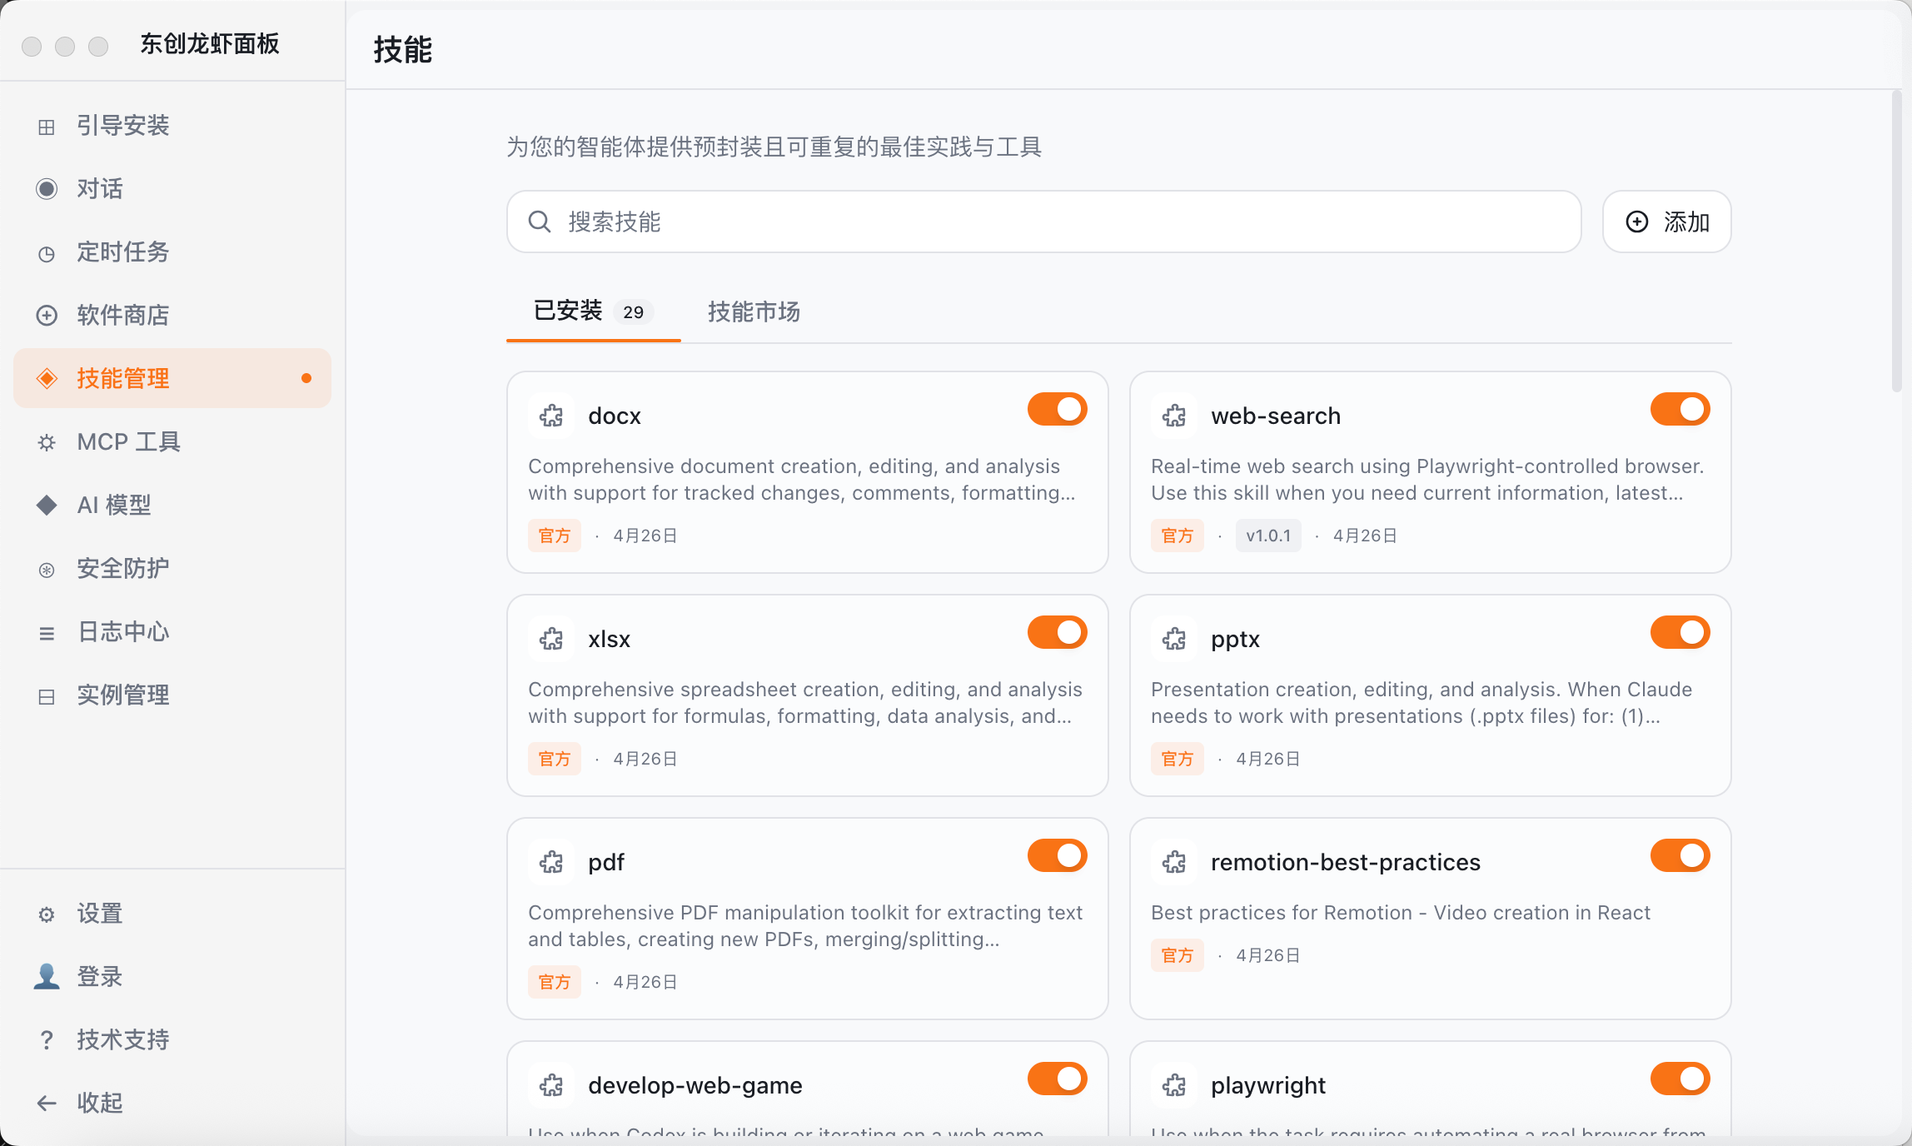Switch off develop-web-game skill
Image resolution: width=1912 pixels, height=1146 pixels.
tap(1057, 1079)
